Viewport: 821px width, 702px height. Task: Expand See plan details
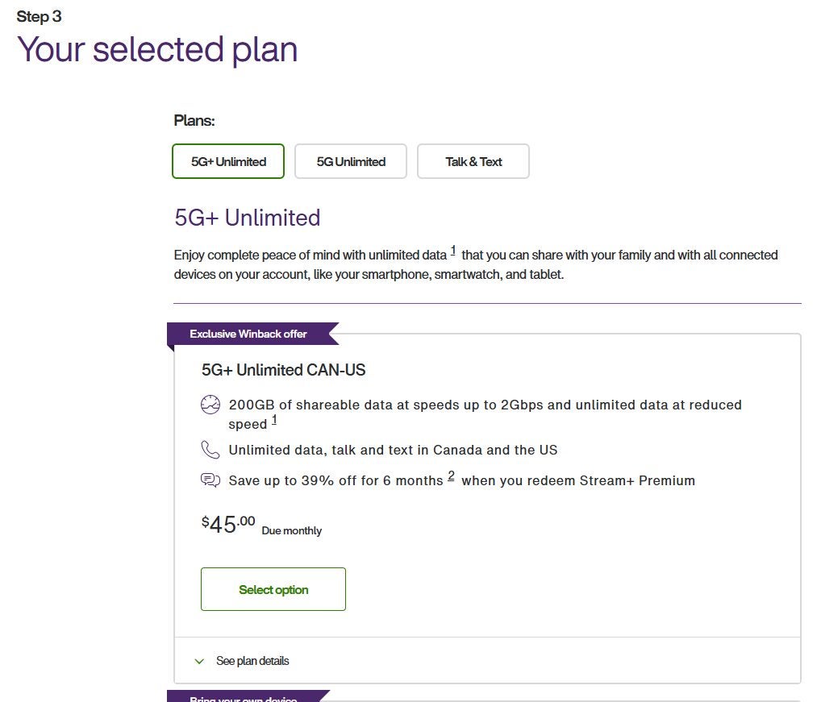click(x=252, y=661)
